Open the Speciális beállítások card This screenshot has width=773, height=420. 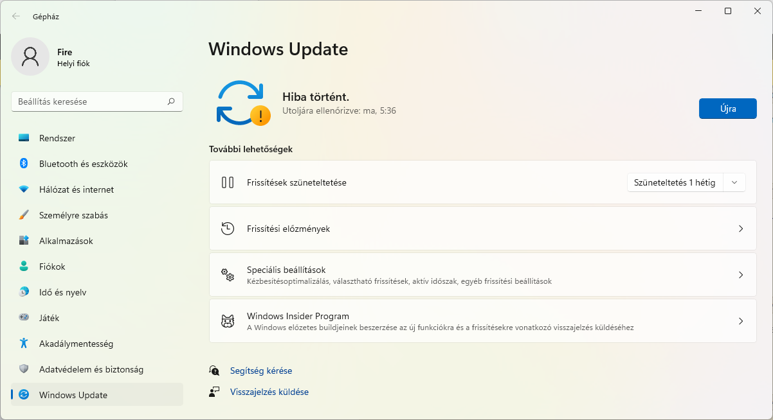click(x=483, y=275)
